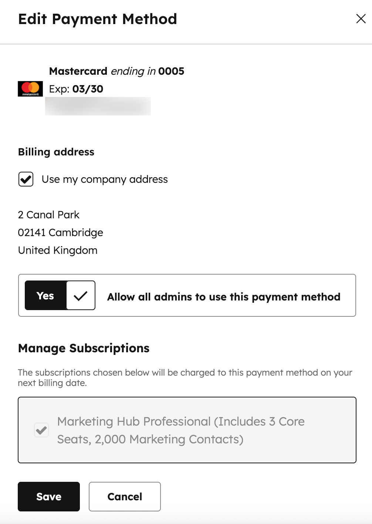Click the X to close Edit Payment Method
The width and height of the screenshot is (372, 524).
361,19
